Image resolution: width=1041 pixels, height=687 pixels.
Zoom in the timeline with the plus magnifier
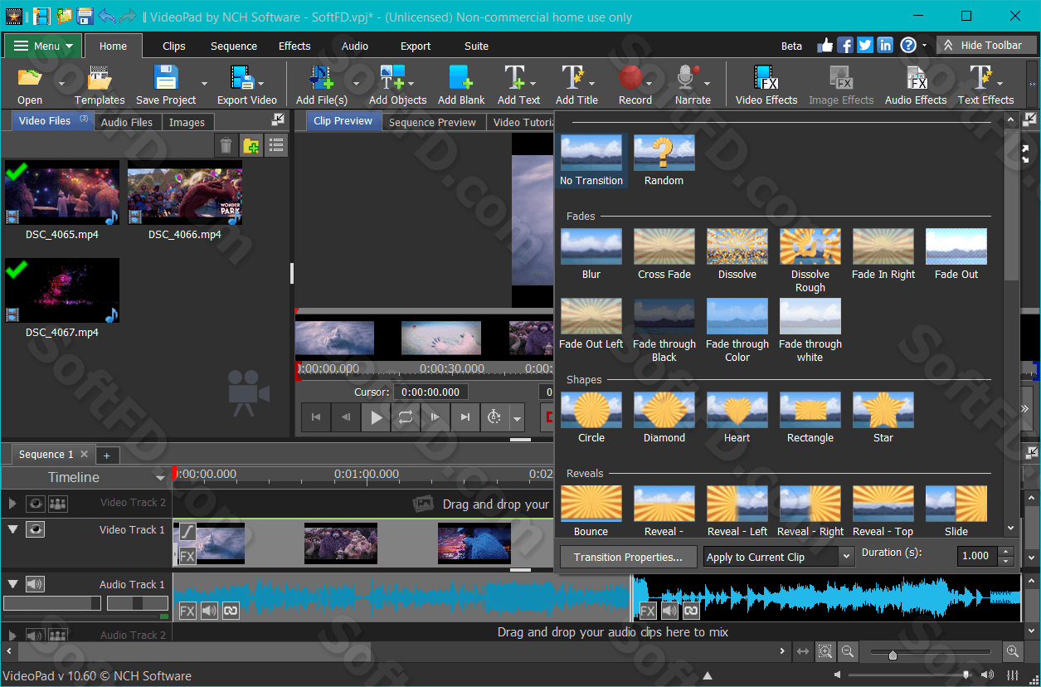pyautogui.click(x=1013, y=652)
